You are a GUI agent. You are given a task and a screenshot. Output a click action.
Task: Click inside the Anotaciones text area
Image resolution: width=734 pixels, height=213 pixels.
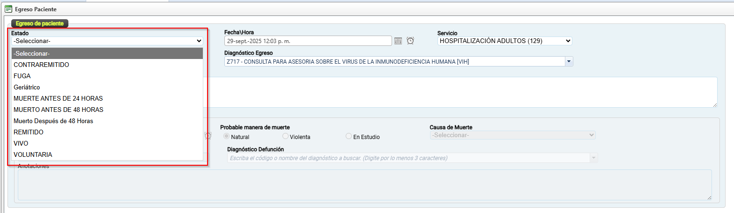pos(364,185)
